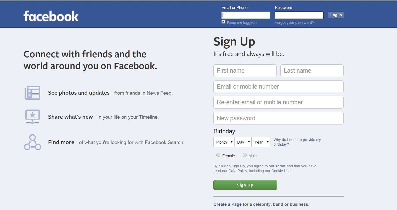Click the green Sign Up button
The height and width of the screenshot is (210, 397).
245,185
